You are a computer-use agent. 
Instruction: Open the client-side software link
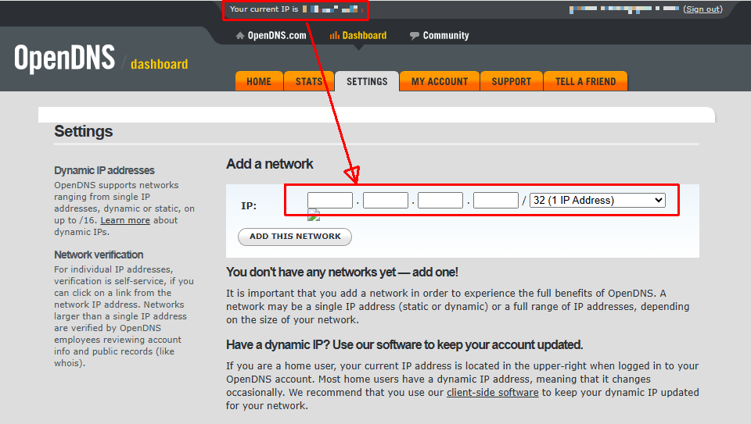[492, 393]
